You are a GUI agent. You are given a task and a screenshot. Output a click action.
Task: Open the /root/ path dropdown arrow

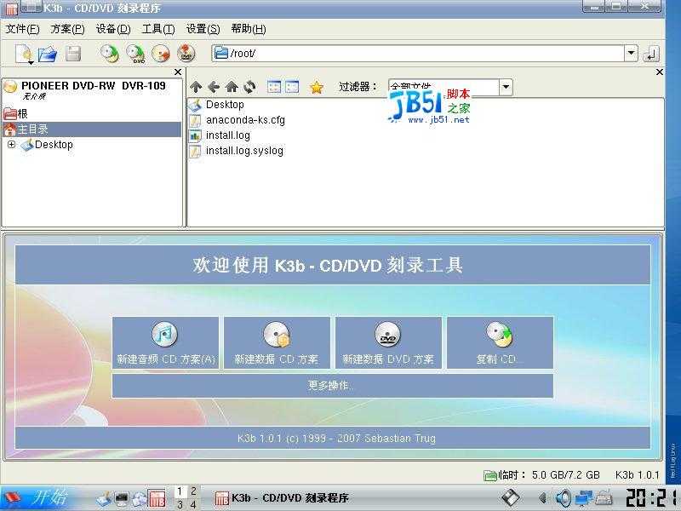pos(631,54)
